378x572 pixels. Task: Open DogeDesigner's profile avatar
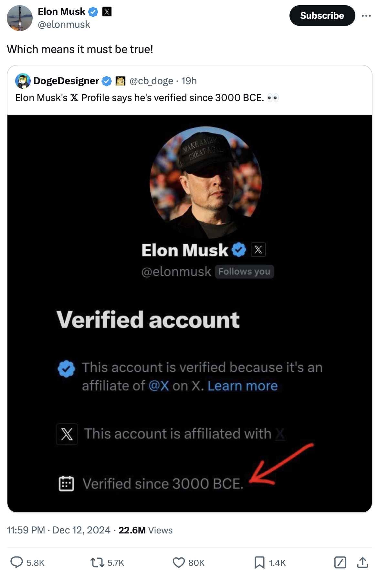23,81
